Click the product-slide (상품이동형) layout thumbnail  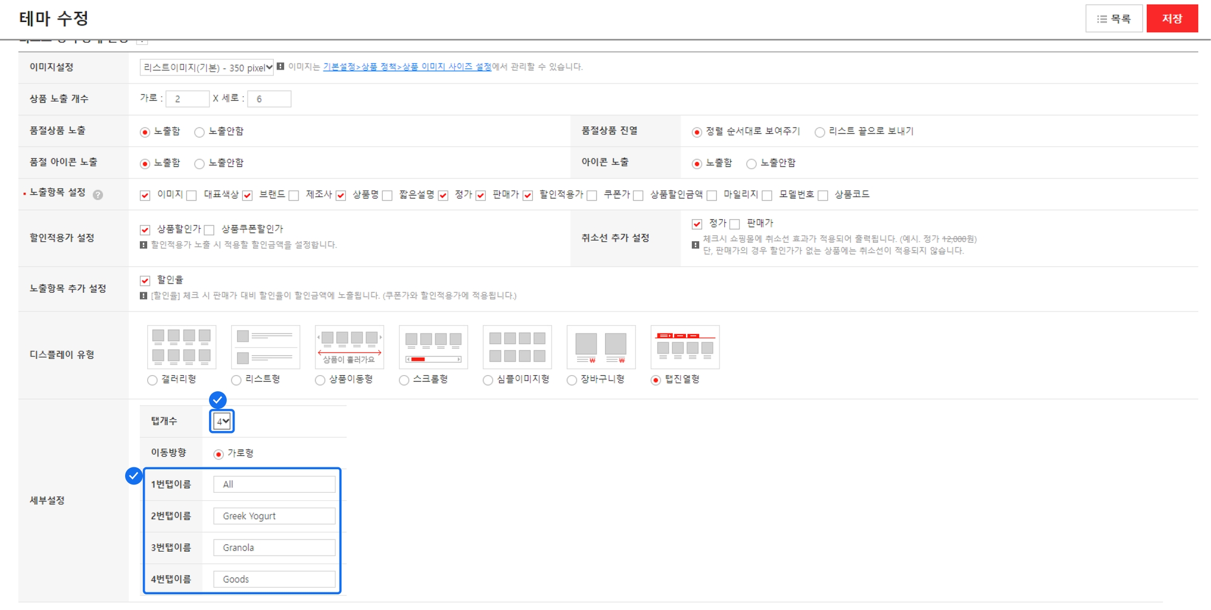349,347
